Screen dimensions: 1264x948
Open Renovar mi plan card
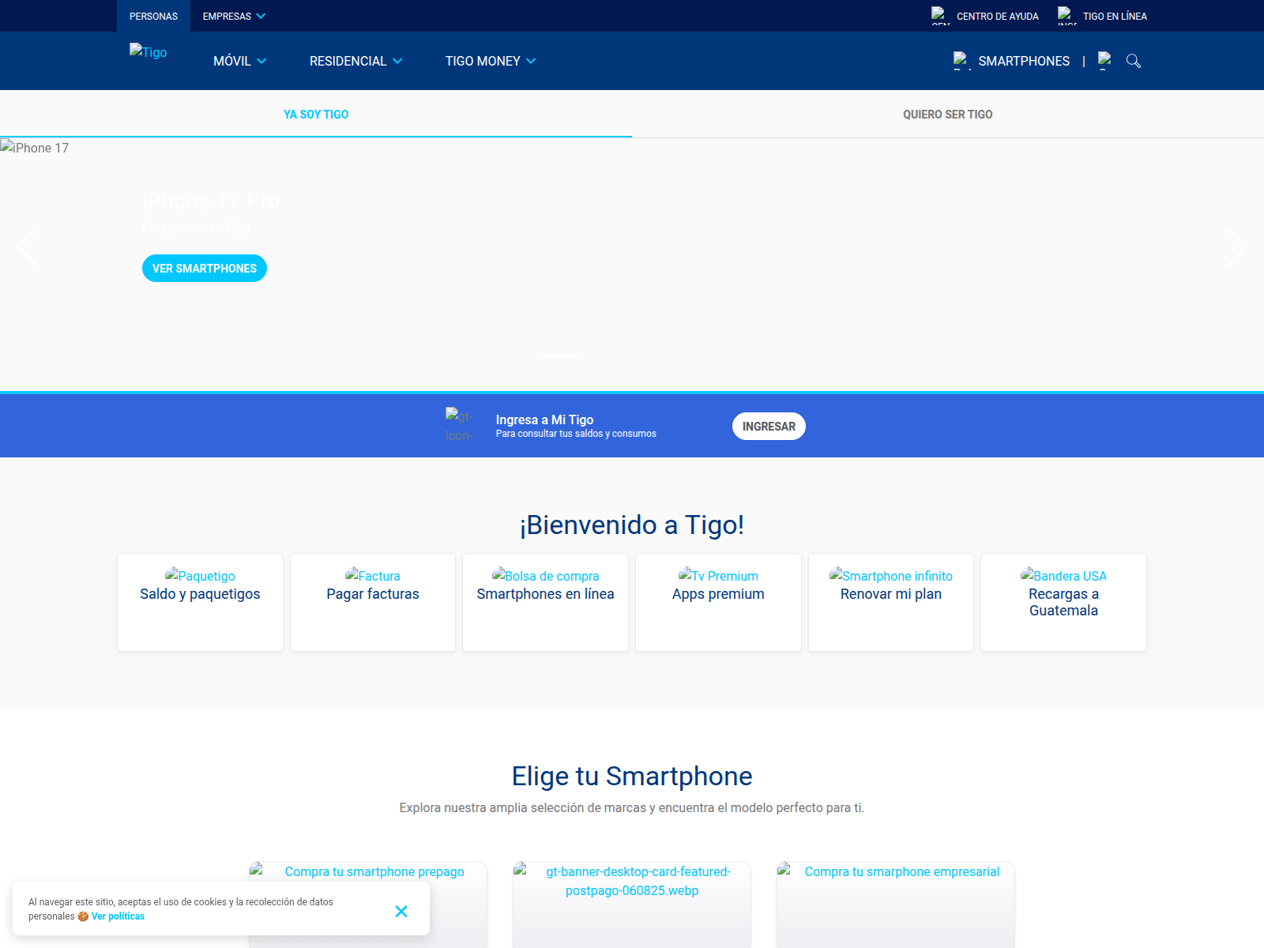[891, 602]
